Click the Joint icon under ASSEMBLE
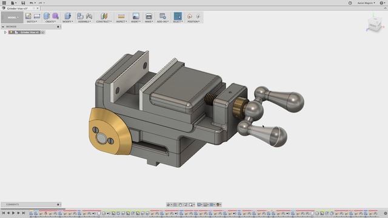Screen dimensions: 388x218 (89, 16)
